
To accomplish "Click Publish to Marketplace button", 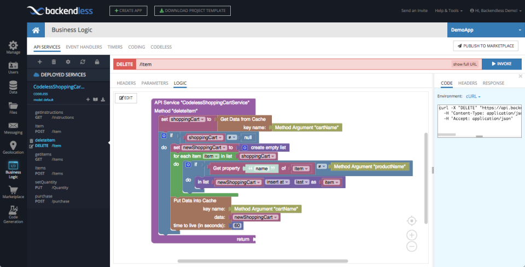I will (x=486, y=47).
